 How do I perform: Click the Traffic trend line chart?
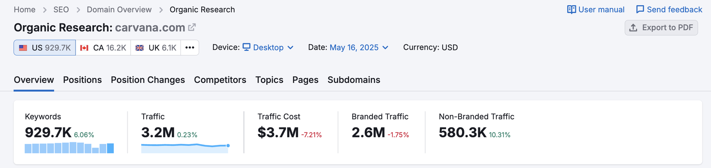click(x=185, y=148)
